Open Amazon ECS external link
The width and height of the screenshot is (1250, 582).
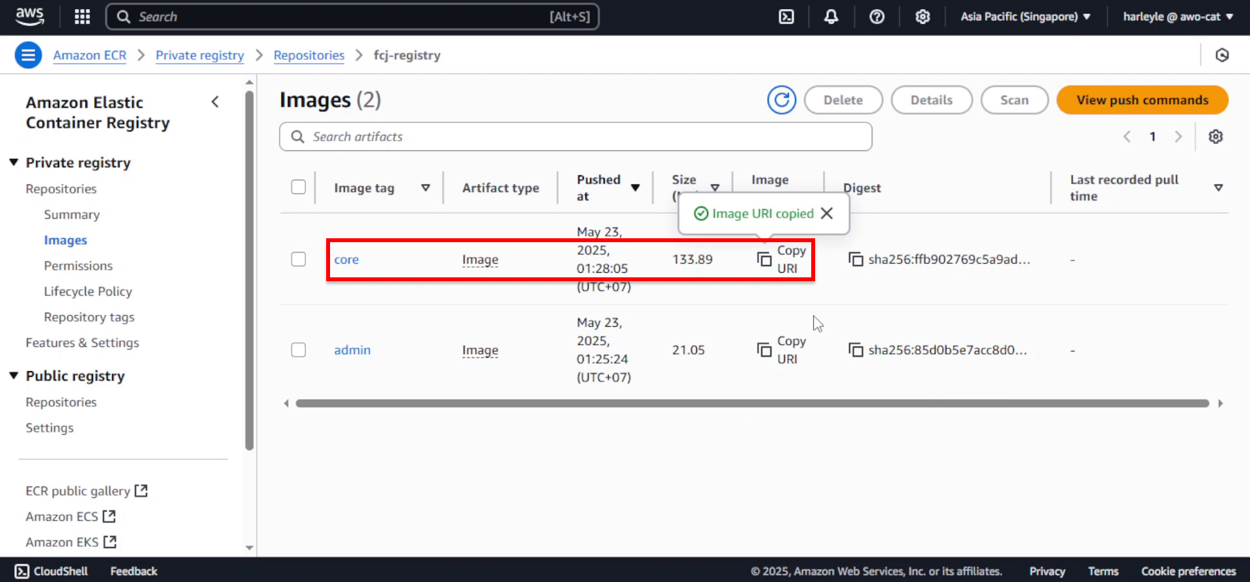click(70, 516)
